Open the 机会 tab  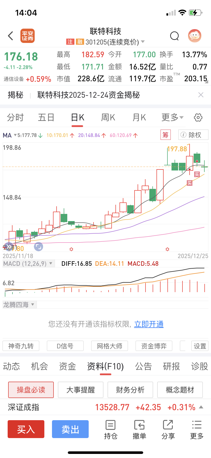point(39,366)
